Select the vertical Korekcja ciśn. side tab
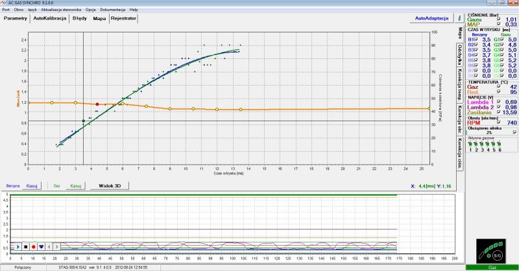This screenshot has width=519, height=271. [x=460, y=154]
